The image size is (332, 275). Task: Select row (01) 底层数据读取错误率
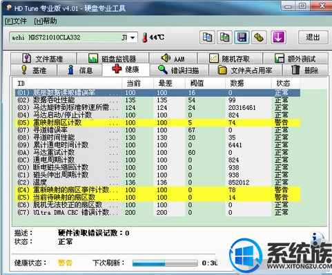coord(157,93)
